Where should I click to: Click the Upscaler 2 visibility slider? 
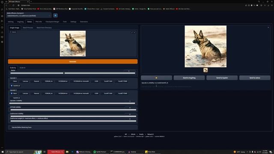click(x=72, y=104)
